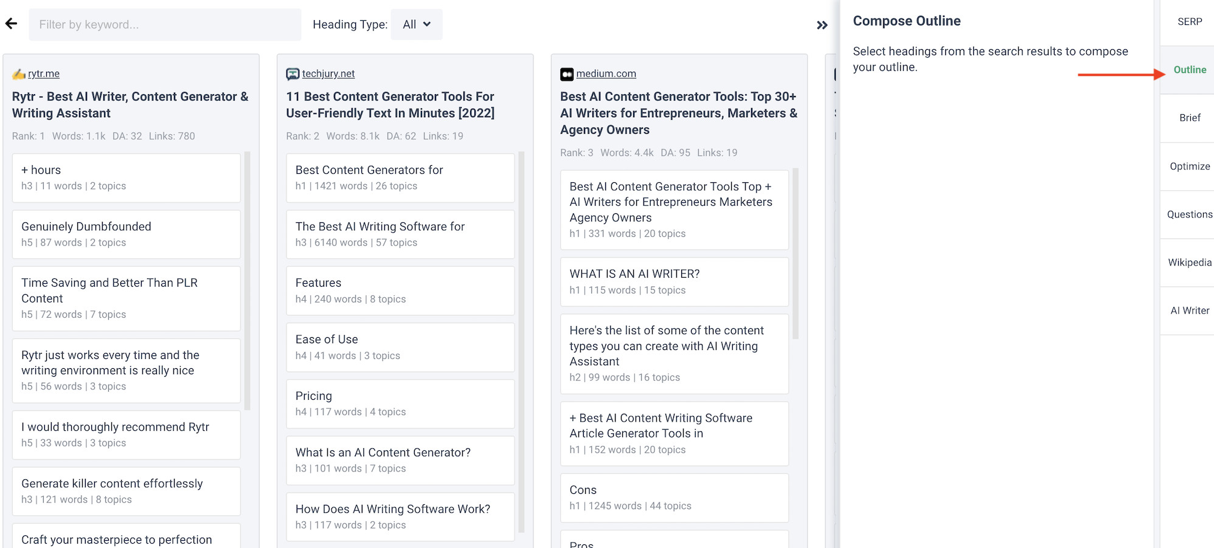
Task: Go to the Questions tab
Action: point(1189,214)
